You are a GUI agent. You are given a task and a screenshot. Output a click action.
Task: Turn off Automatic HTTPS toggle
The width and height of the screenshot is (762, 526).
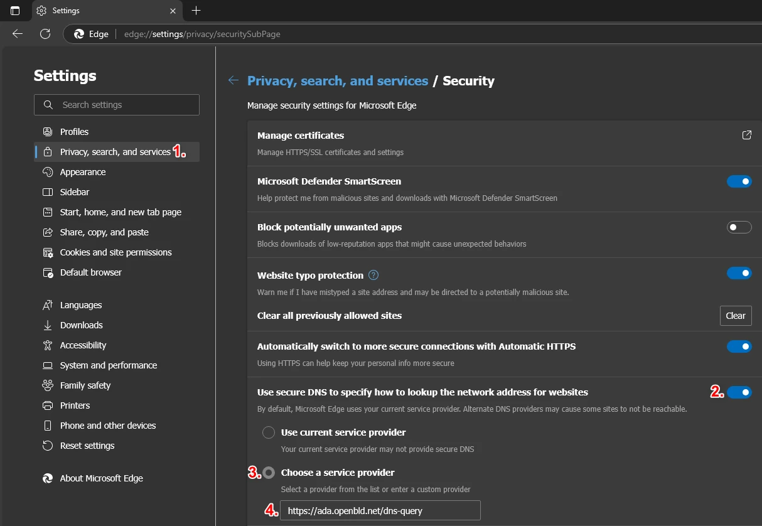click(x=739, y=346)
